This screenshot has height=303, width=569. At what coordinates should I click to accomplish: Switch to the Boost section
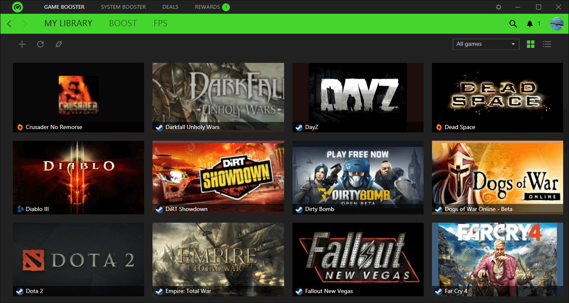click(123, 23)
